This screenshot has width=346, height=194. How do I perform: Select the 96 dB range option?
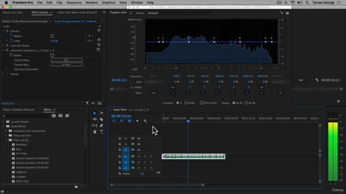[247, 103]
